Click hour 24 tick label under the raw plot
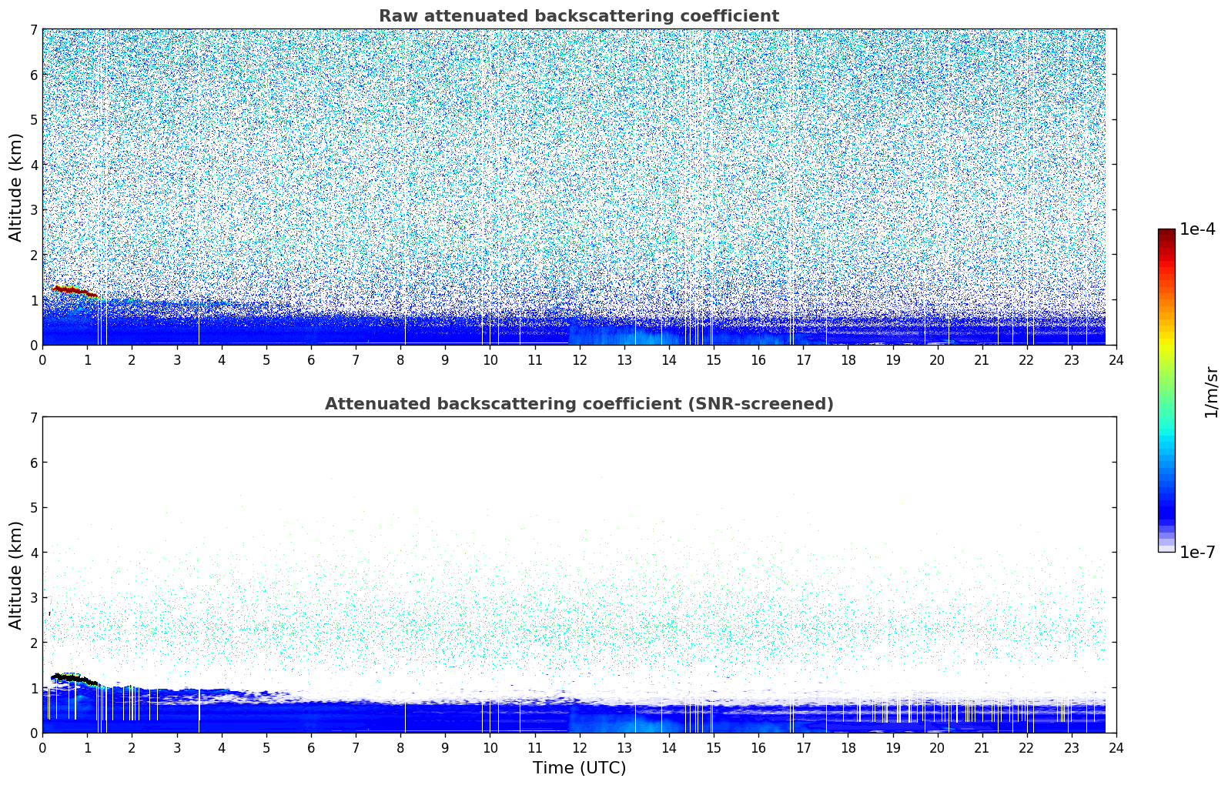1228x785 pixels. tap(1116, 359)
